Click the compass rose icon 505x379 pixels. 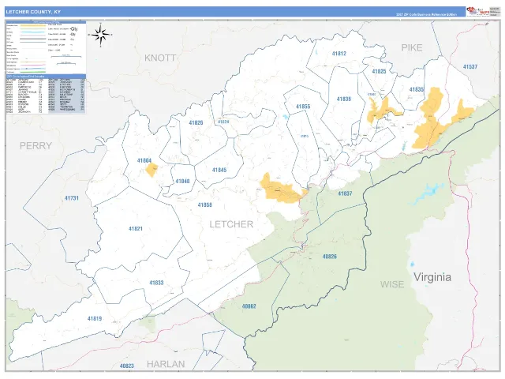tap(101, 35)
